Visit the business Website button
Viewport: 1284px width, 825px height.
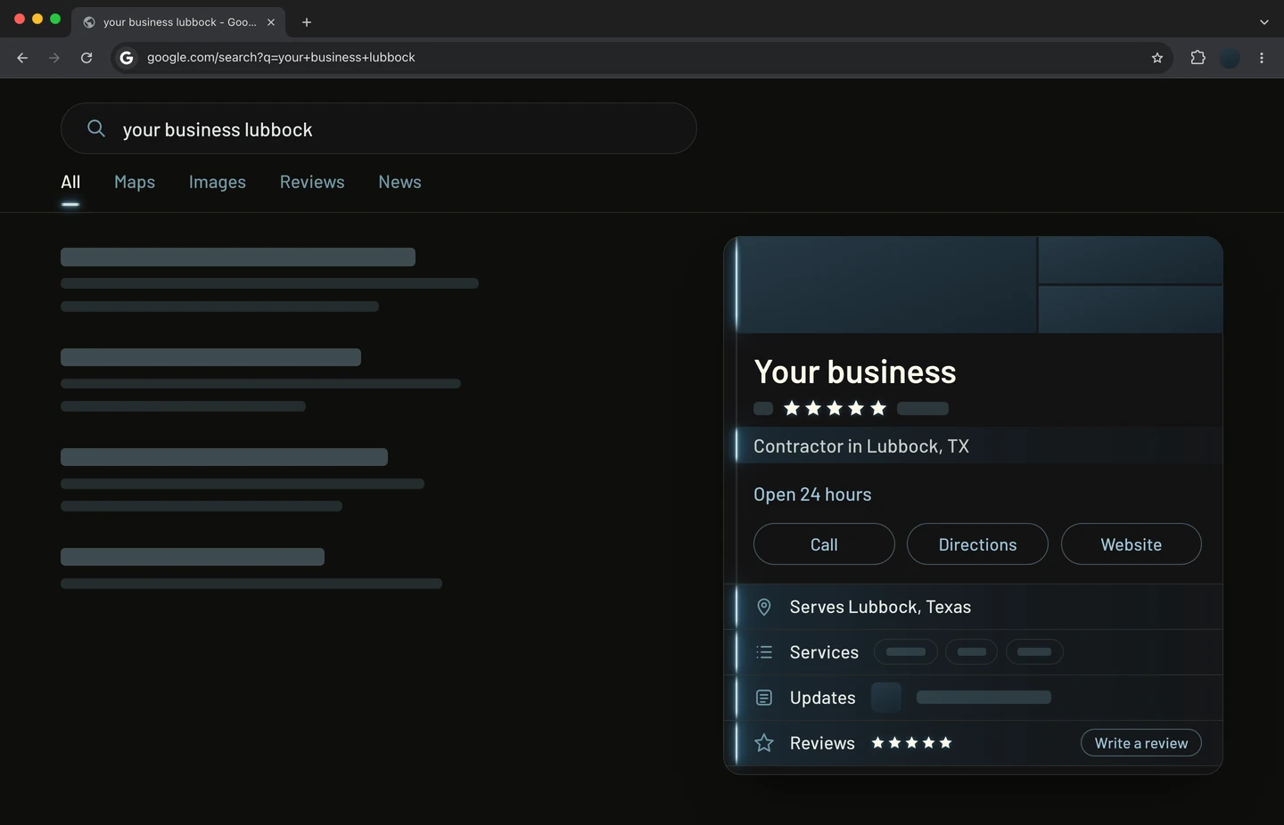(x=1132, y=544)
